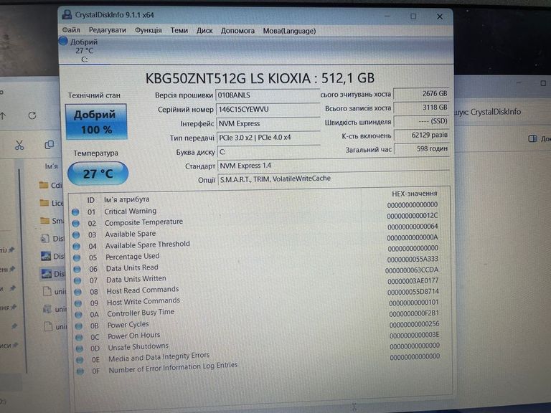
Task: Click the Ім'я атрибута column header
Action: (x=126, y=199)
